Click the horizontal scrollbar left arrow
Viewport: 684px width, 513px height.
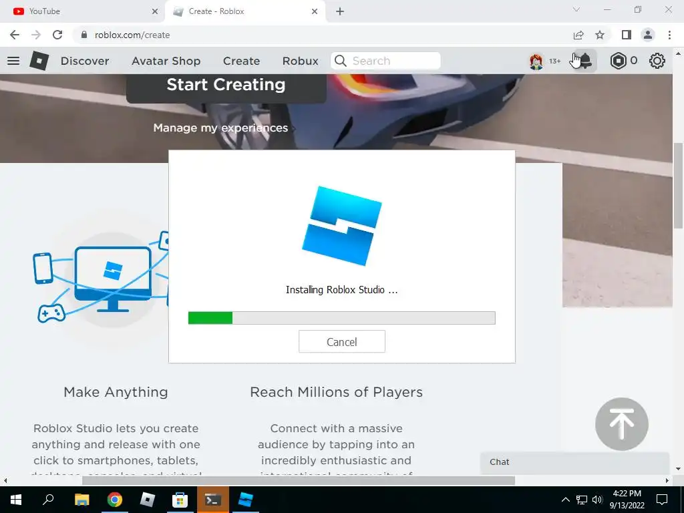click(x=5, y=481)
